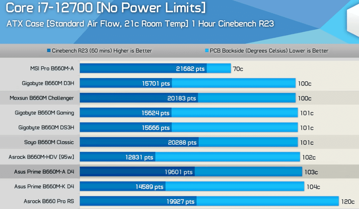Click the '12831 pts' score value
Viewport: 359px width, 209px height.
pyautogui.click(x=139, y=157)
